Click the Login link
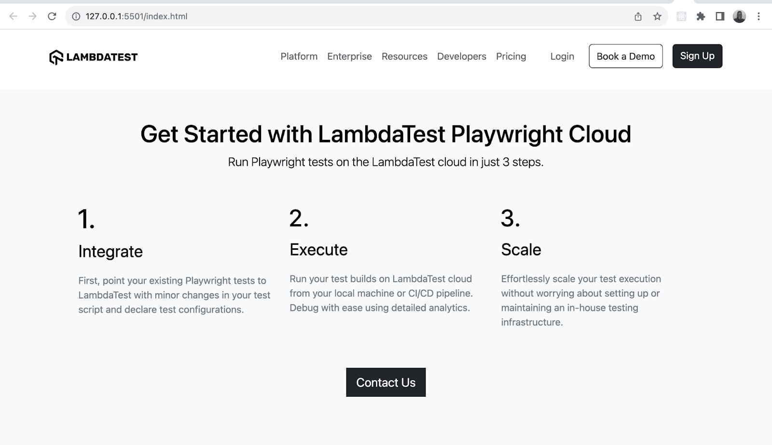Screen dimensions: 772x445 tap(562, 56)
